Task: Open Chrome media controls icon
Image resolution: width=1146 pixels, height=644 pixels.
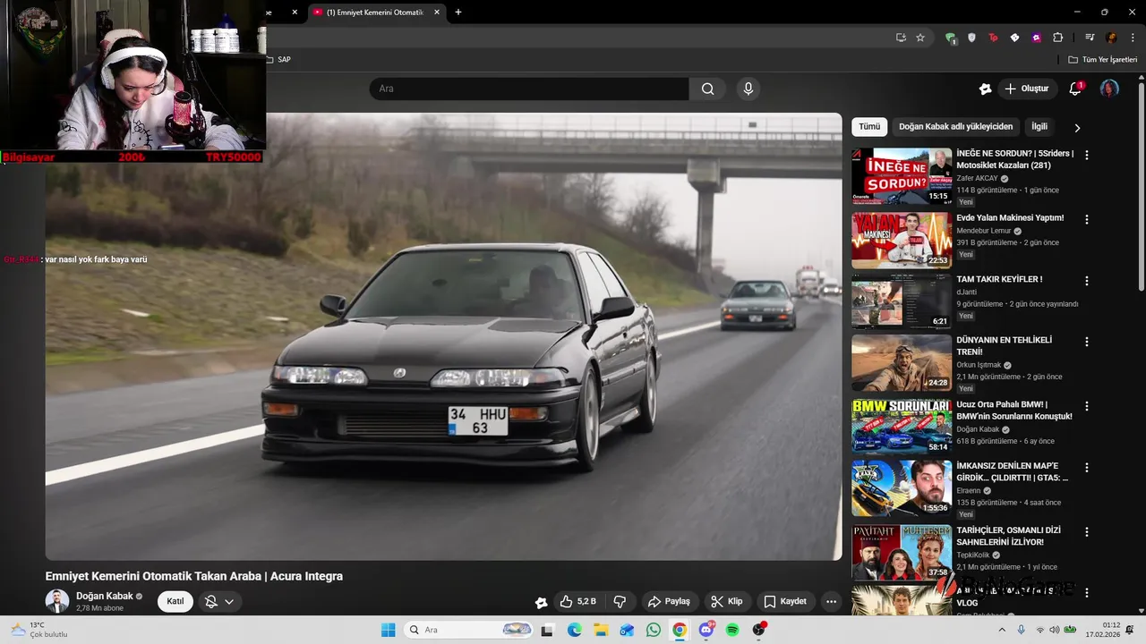Action: [x=1090, y=38]
